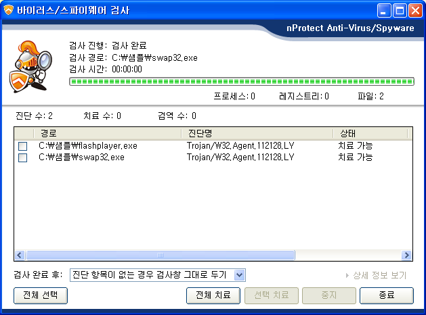The image size is (426, 315).
Task: Click the 검사 시간: 00:00:00 text
Action: pyautogui.click(x=106, y=70)
